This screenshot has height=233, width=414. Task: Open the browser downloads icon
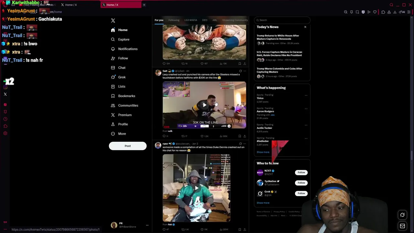pyautogui.click(x=395, y=12)
